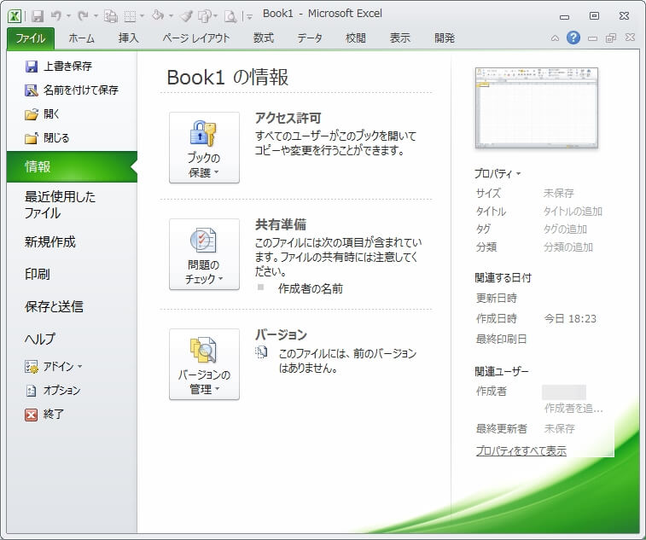Click the minimize ribbon caret icon
This screenshot has height=540, width=646.
[x=555, y=38]
